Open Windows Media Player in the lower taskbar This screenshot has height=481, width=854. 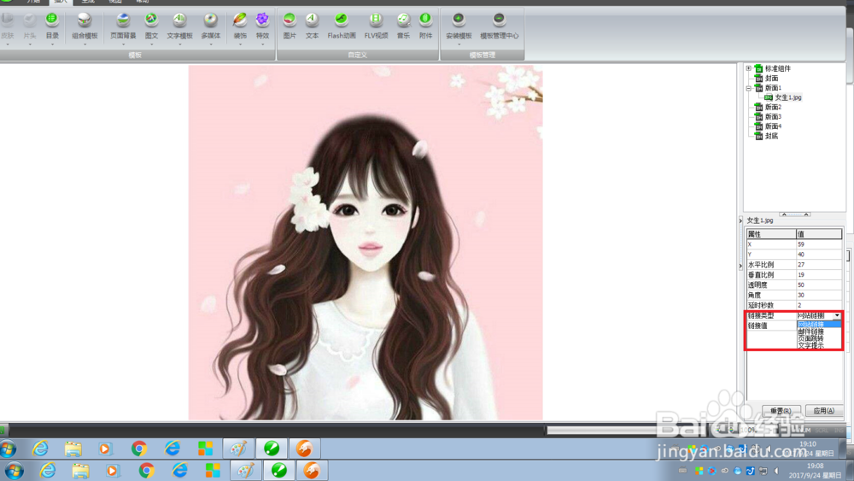point(112,470)
